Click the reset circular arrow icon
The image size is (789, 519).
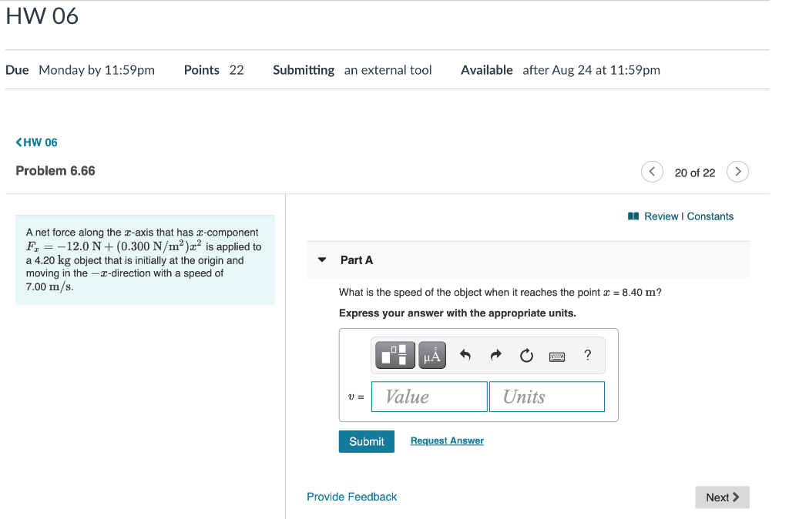point(526,355)
